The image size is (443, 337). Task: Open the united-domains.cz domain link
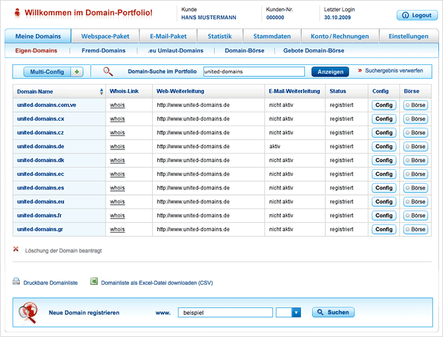coord(40,133)
